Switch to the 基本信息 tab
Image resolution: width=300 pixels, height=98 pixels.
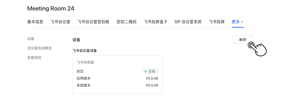pyautogui.click(x=35, y=22)
